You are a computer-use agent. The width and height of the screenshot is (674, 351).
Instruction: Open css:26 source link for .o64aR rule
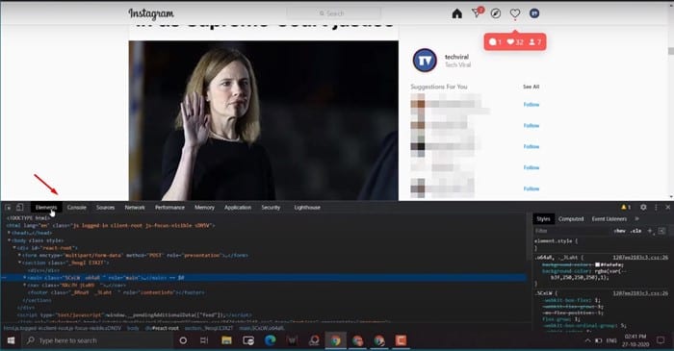point(640,258)
